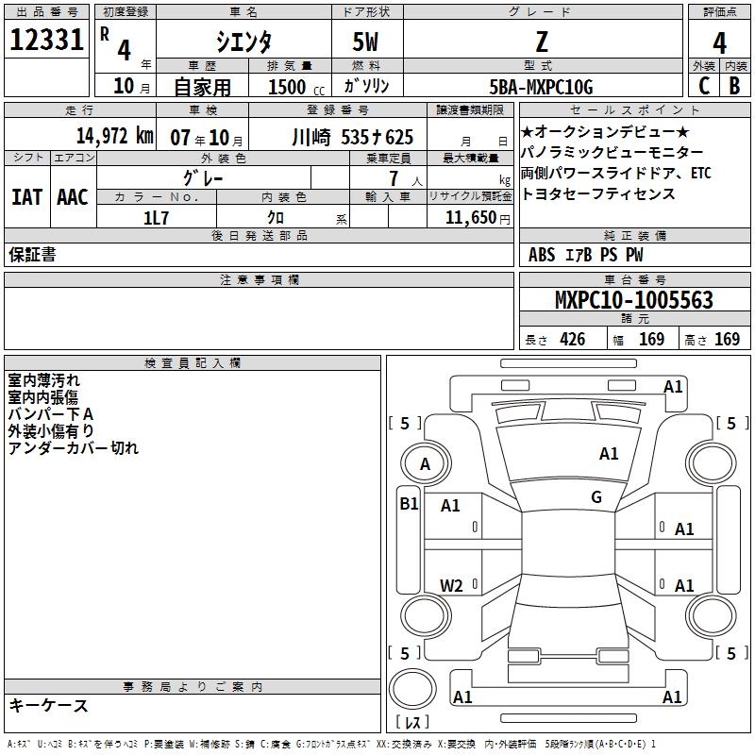The width and height of the screenshot is (755, 755).
Task: Click inspector note 室内薄汚れ
Action: 43,380
